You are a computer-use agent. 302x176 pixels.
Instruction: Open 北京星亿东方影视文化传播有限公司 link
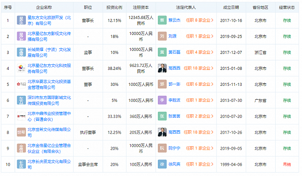49,36
